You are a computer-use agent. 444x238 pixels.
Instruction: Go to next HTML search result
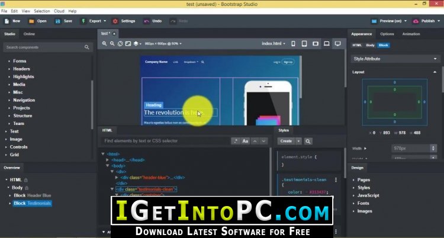pos(263,141)
